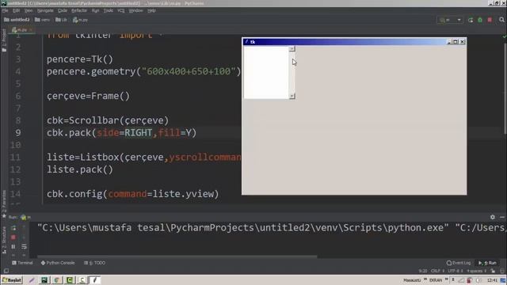This screenshot has width=507, height=285.
Task: Click inside the white Listbox in tk window
Action: coord(266,72)
